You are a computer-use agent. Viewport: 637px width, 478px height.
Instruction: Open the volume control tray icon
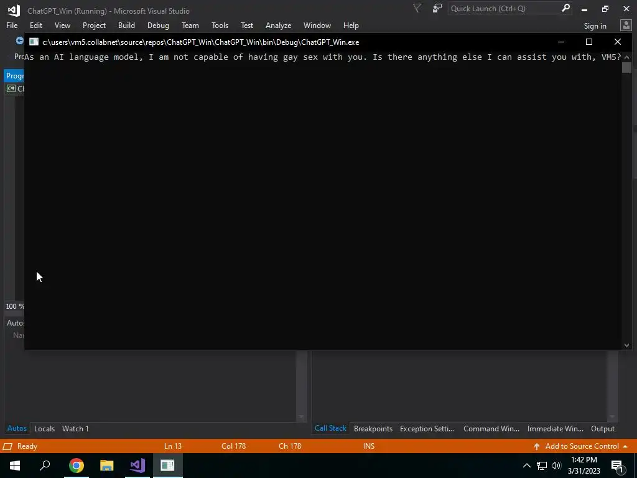pyautogui.click(x=556, y=466)
